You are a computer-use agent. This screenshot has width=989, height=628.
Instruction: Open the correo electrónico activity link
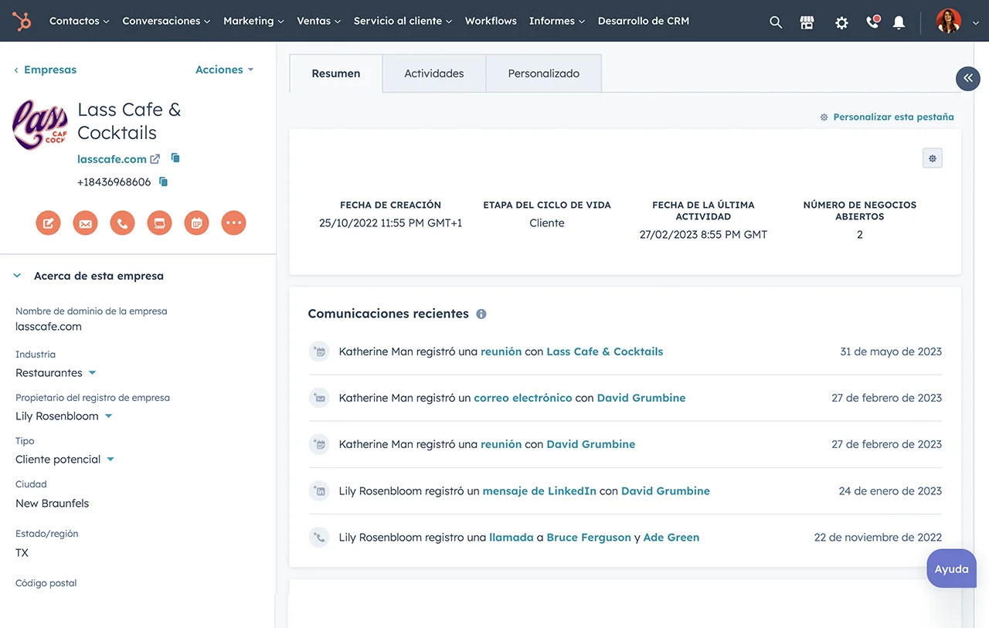point(523,398)
